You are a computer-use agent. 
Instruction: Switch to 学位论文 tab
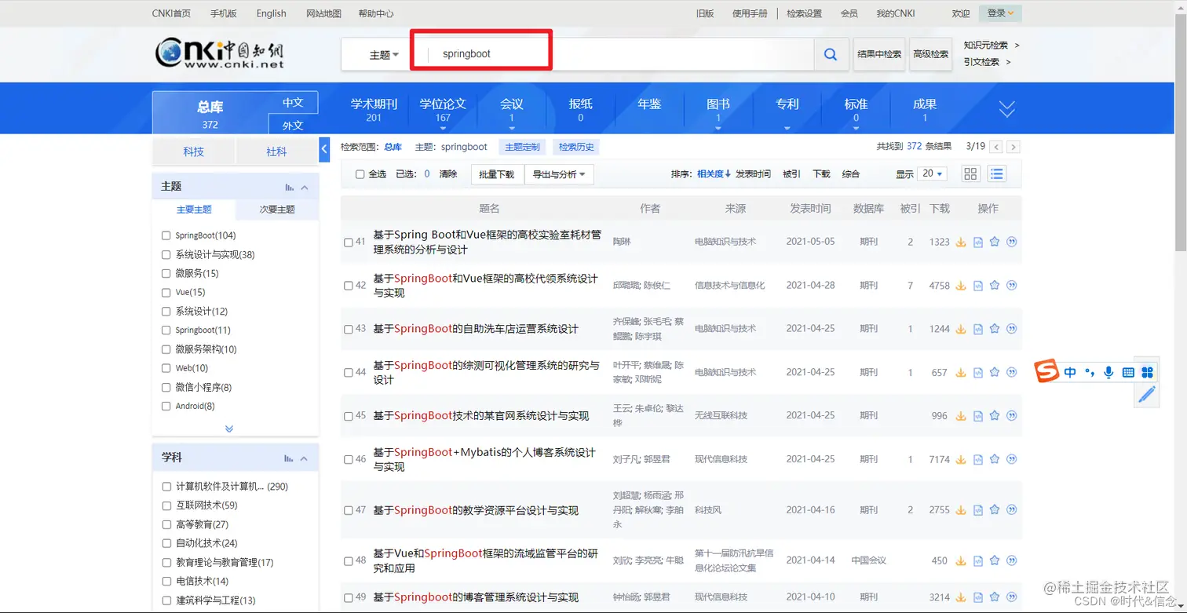(x=443, y=109)
